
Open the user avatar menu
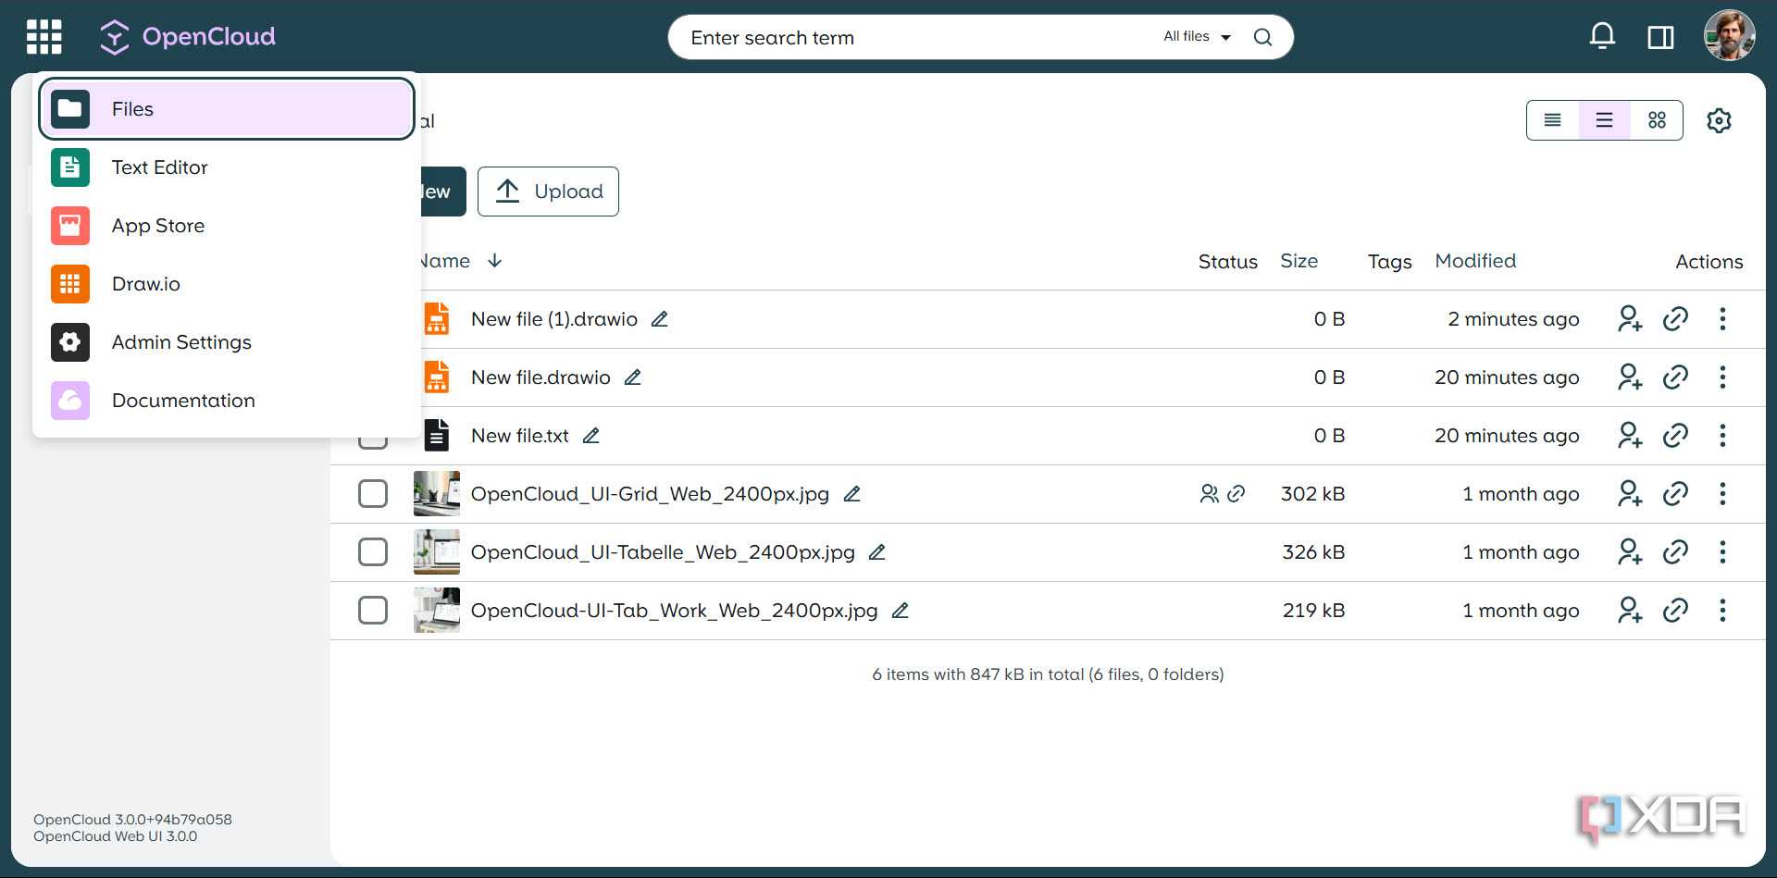[x=1729, y=36]
